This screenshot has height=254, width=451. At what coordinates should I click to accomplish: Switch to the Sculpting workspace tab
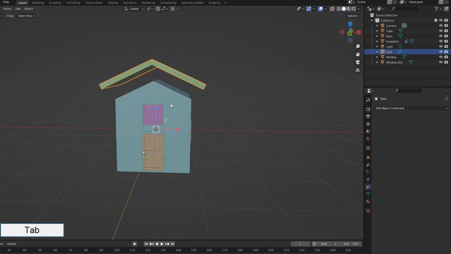coord(55,3)
